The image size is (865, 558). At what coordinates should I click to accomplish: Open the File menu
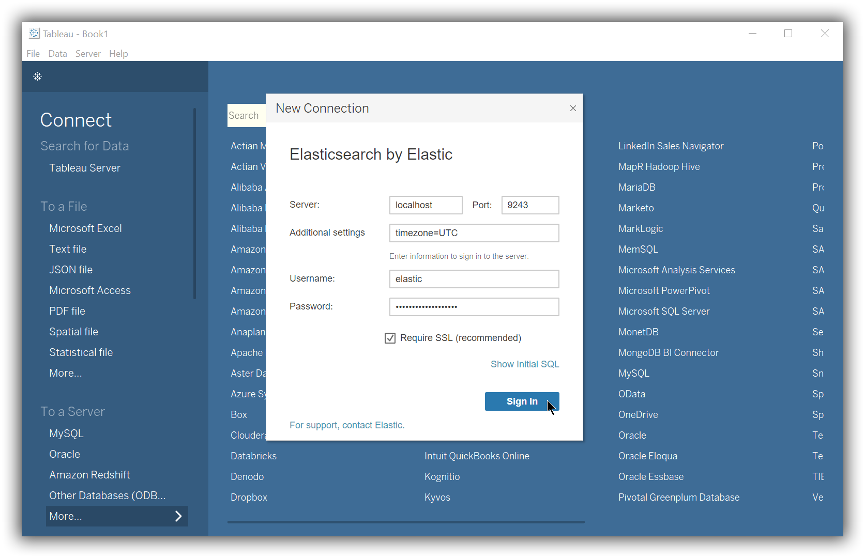pos(33,53)
